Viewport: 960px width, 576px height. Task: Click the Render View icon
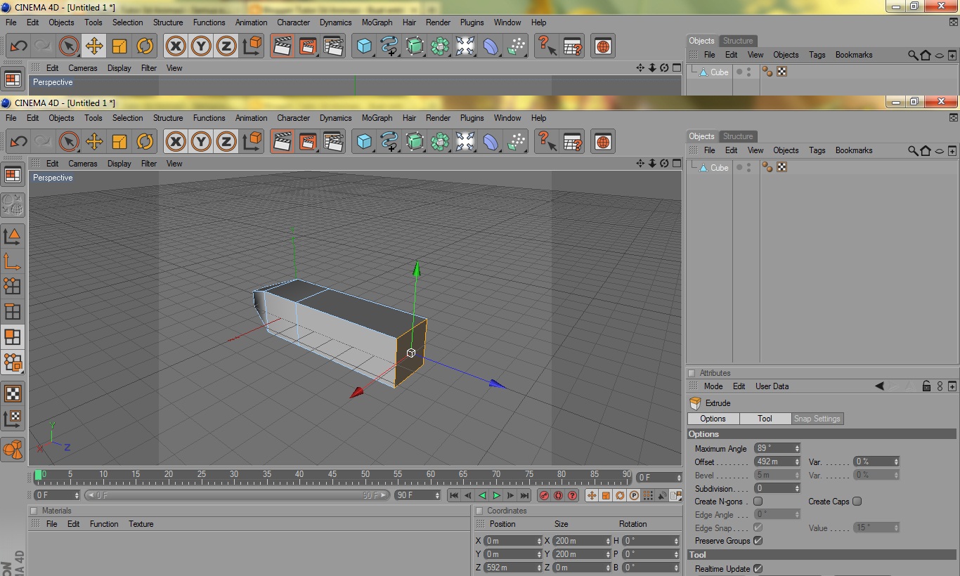pyautogui.click(x=282, y=141)
